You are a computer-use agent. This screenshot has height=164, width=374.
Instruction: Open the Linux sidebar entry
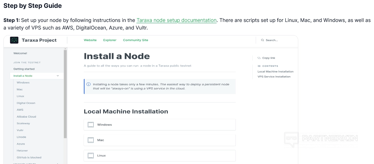click(x=20, y=96)
